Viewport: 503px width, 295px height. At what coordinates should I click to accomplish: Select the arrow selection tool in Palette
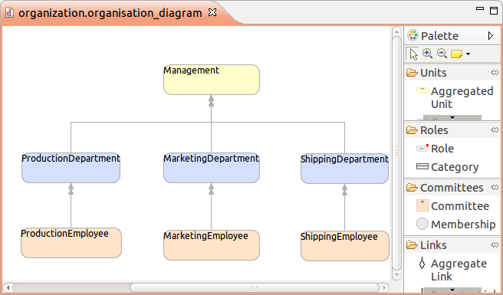pos(413,54)
